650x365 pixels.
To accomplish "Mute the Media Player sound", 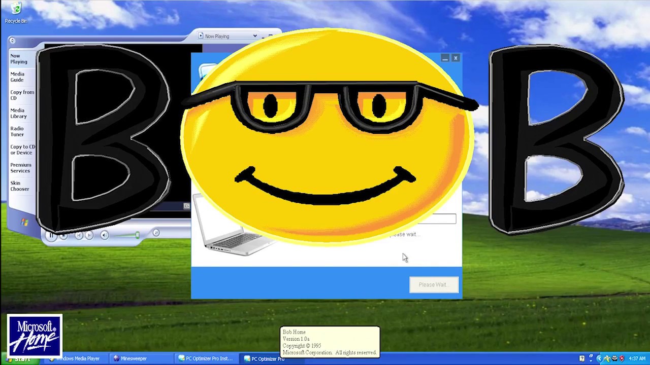I will [104, 235].
